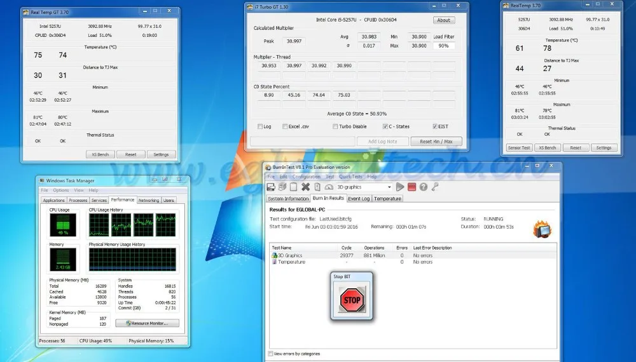The height and width of the screenshot is (362, 636).
Task: Click the black X clear results icon
Action: coord(305,187)
